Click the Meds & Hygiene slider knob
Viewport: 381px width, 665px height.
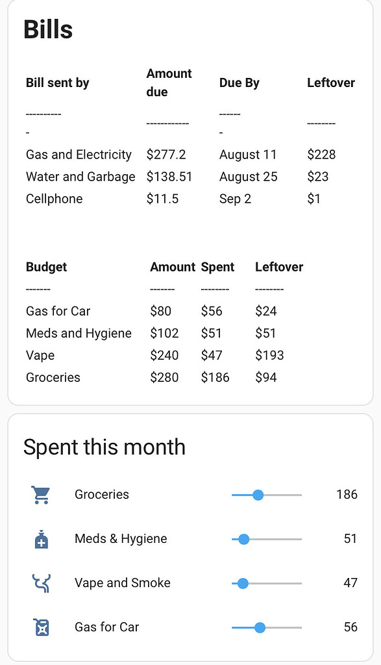coord(243,538)
